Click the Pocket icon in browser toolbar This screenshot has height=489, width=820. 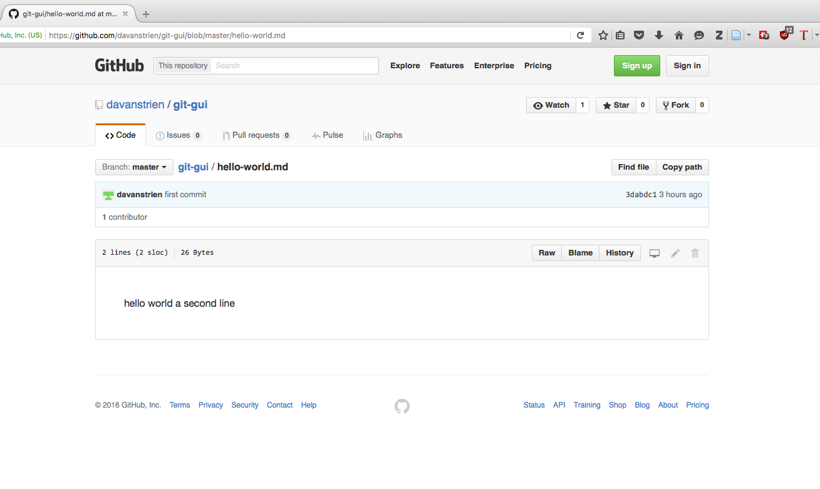click(639, 36)
